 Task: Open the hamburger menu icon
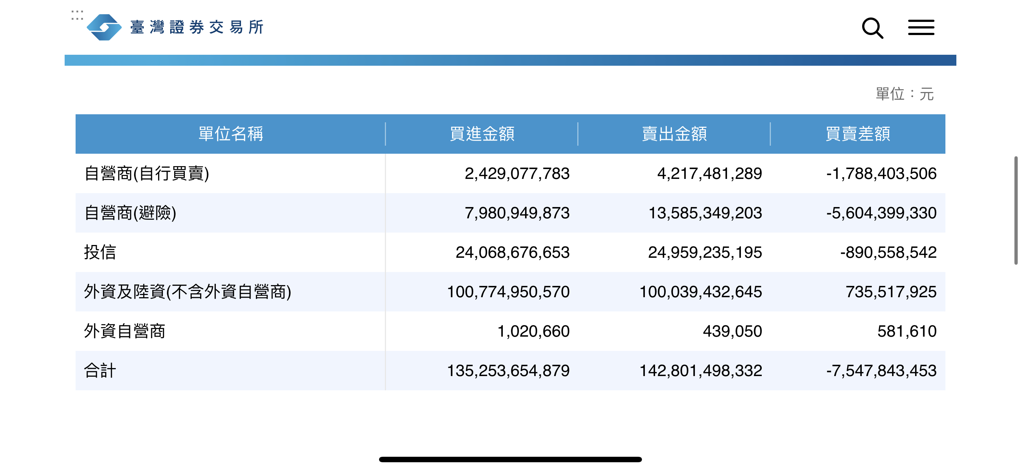click(921, 28)
